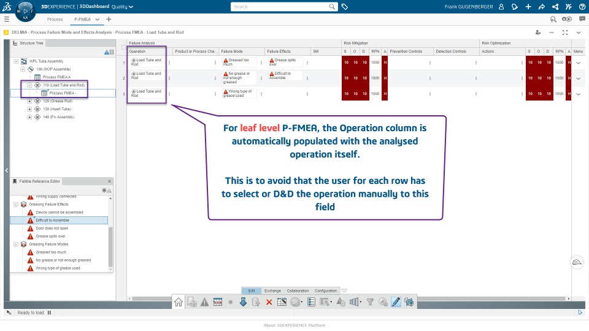Click the chat bubble icon at top right
Viewport: 589px width, 331px height.
(x=582, y=19)
